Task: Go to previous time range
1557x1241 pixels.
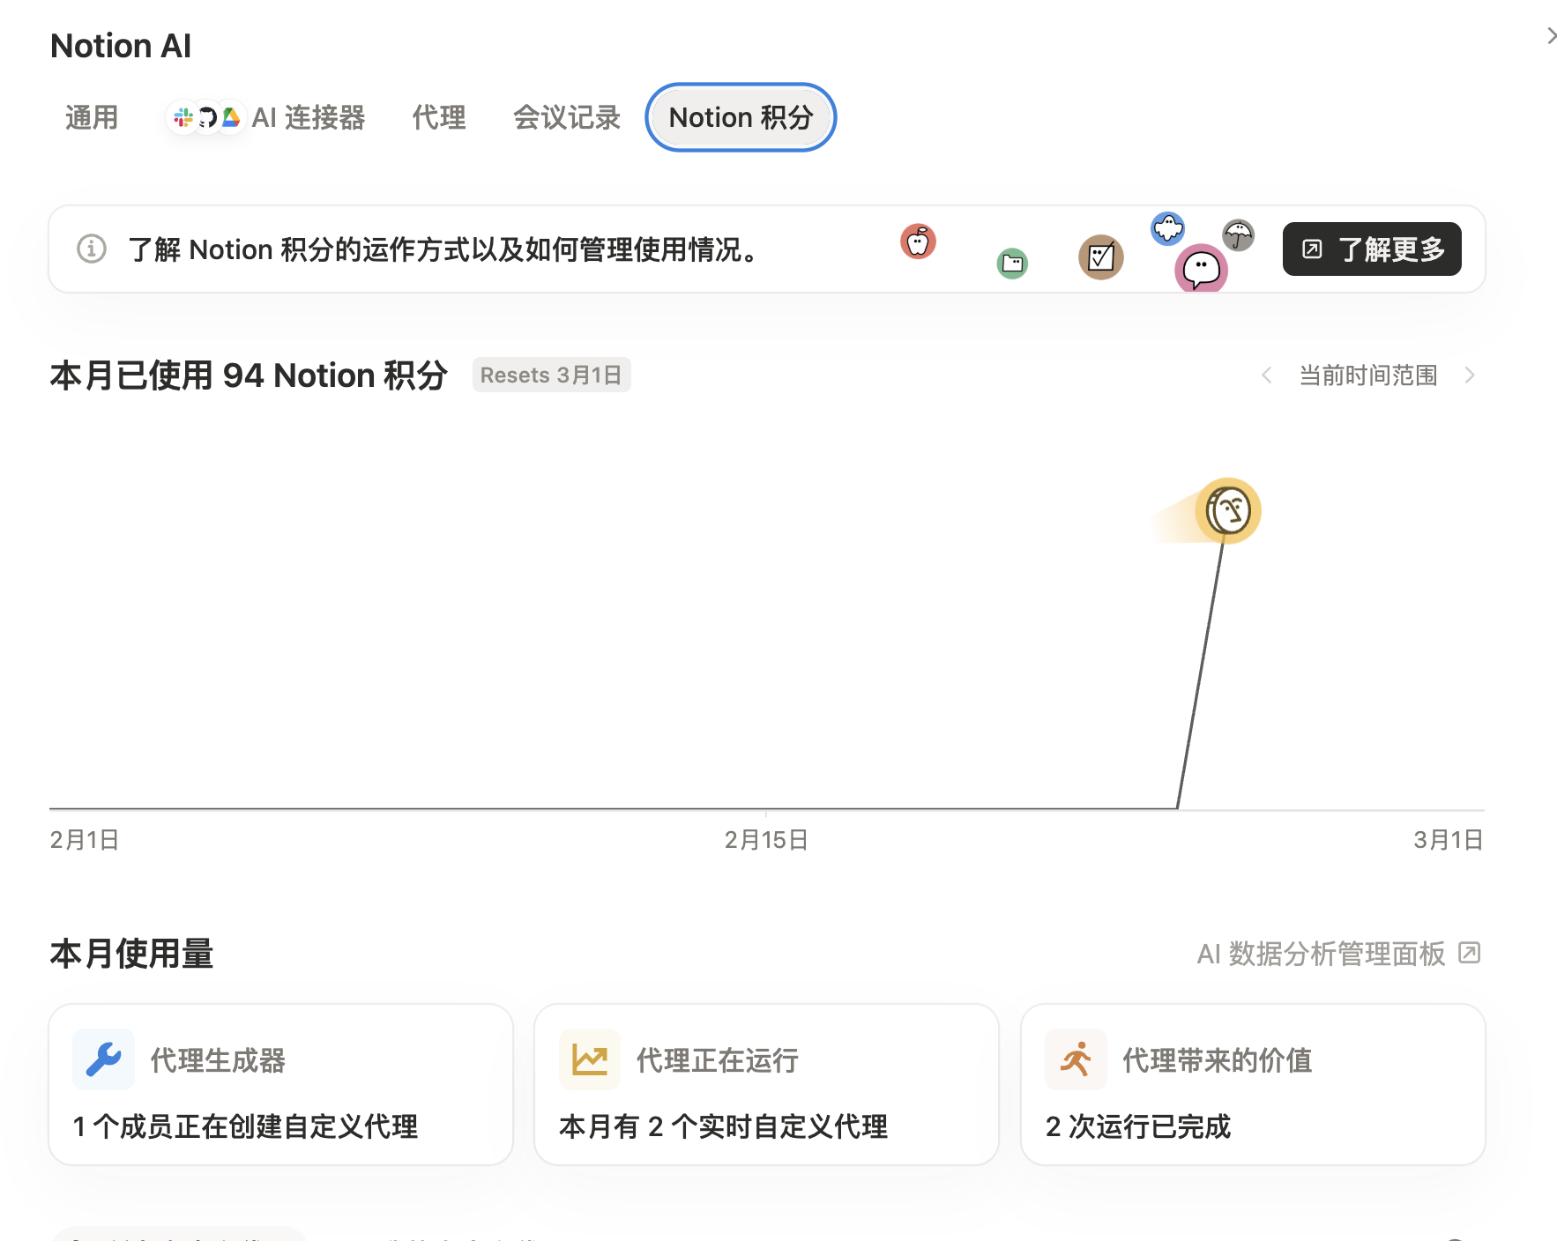Action: click(1267, 375)
